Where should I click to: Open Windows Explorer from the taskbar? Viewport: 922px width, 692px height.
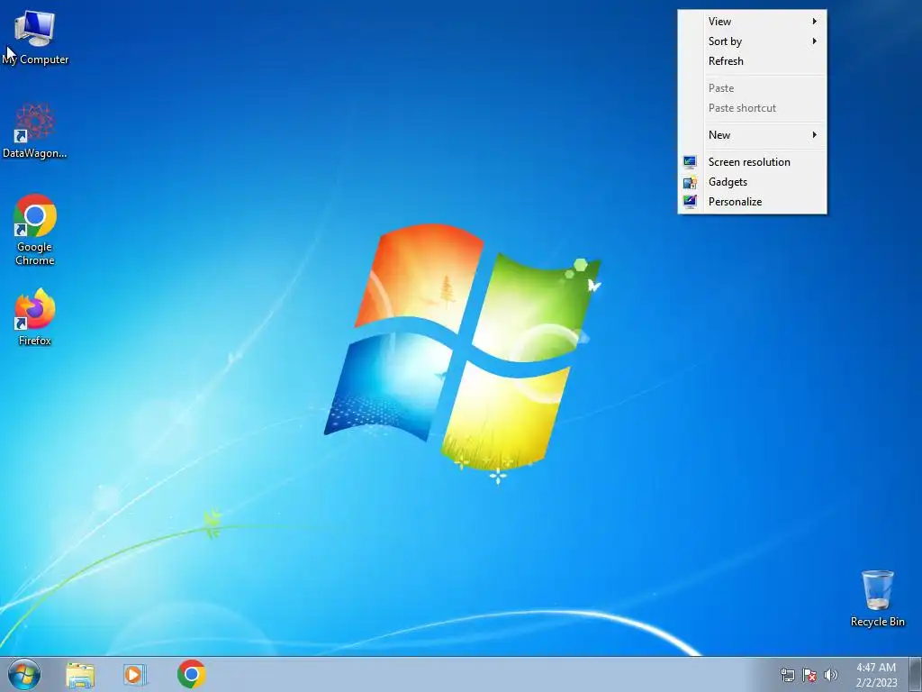point(80,674)
